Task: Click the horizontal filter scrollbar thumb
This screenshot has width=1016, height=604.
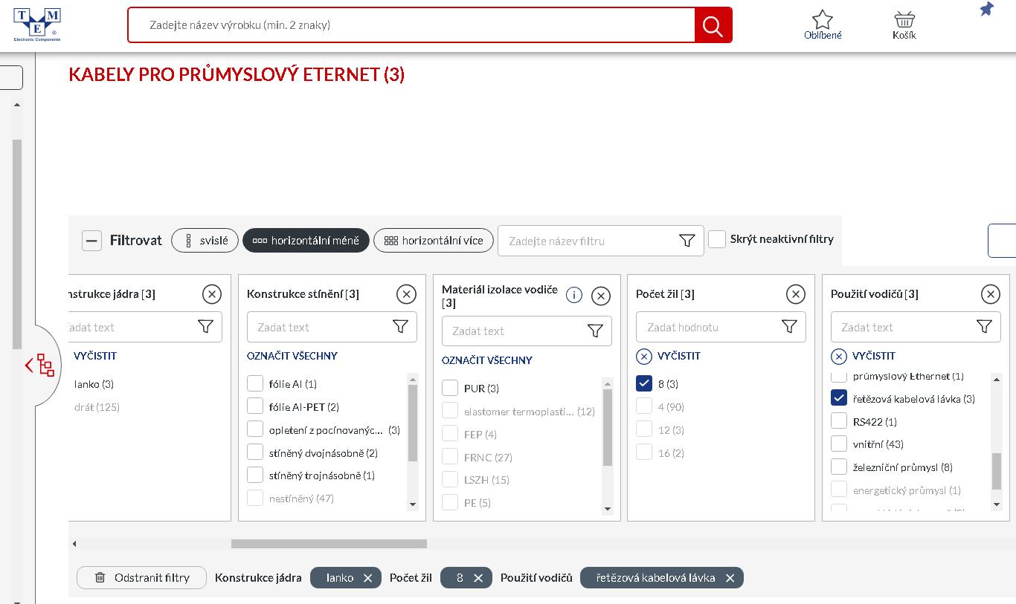Action: click(329, 544)
